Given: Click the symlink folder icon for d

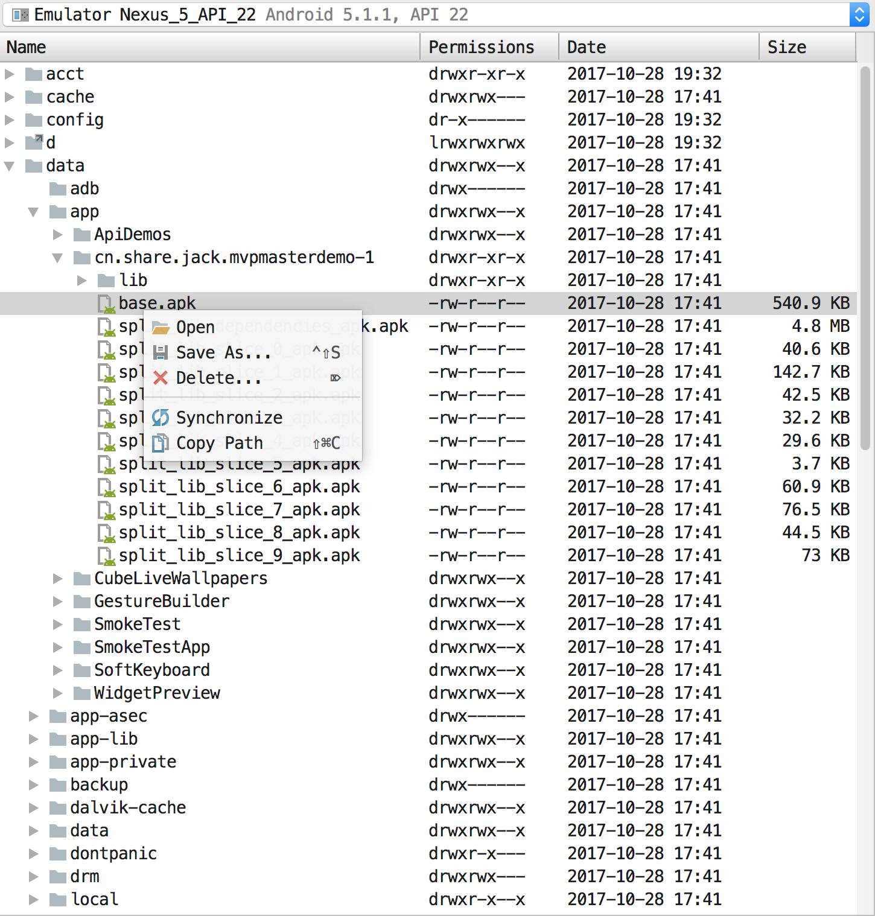Looking at the screenshot, I should (34, 142).
